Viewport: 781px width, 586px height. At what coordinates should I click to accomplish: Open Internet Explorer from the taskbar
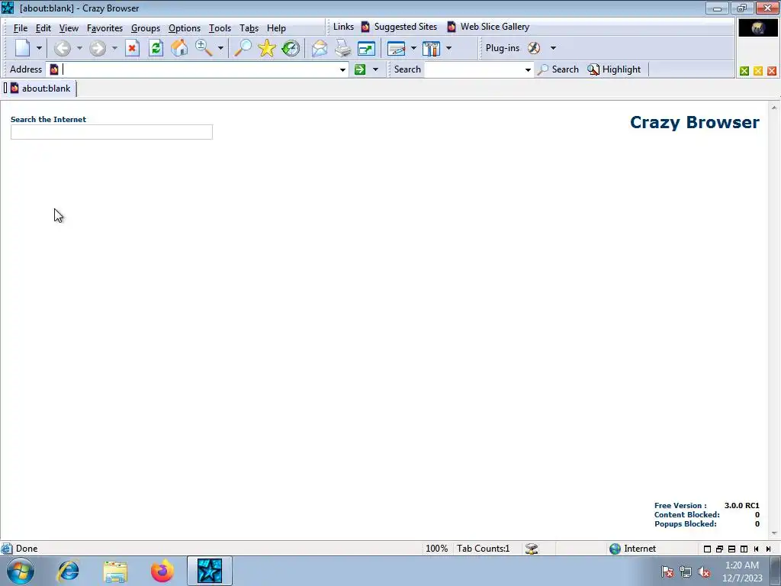(x=68, y=571)
